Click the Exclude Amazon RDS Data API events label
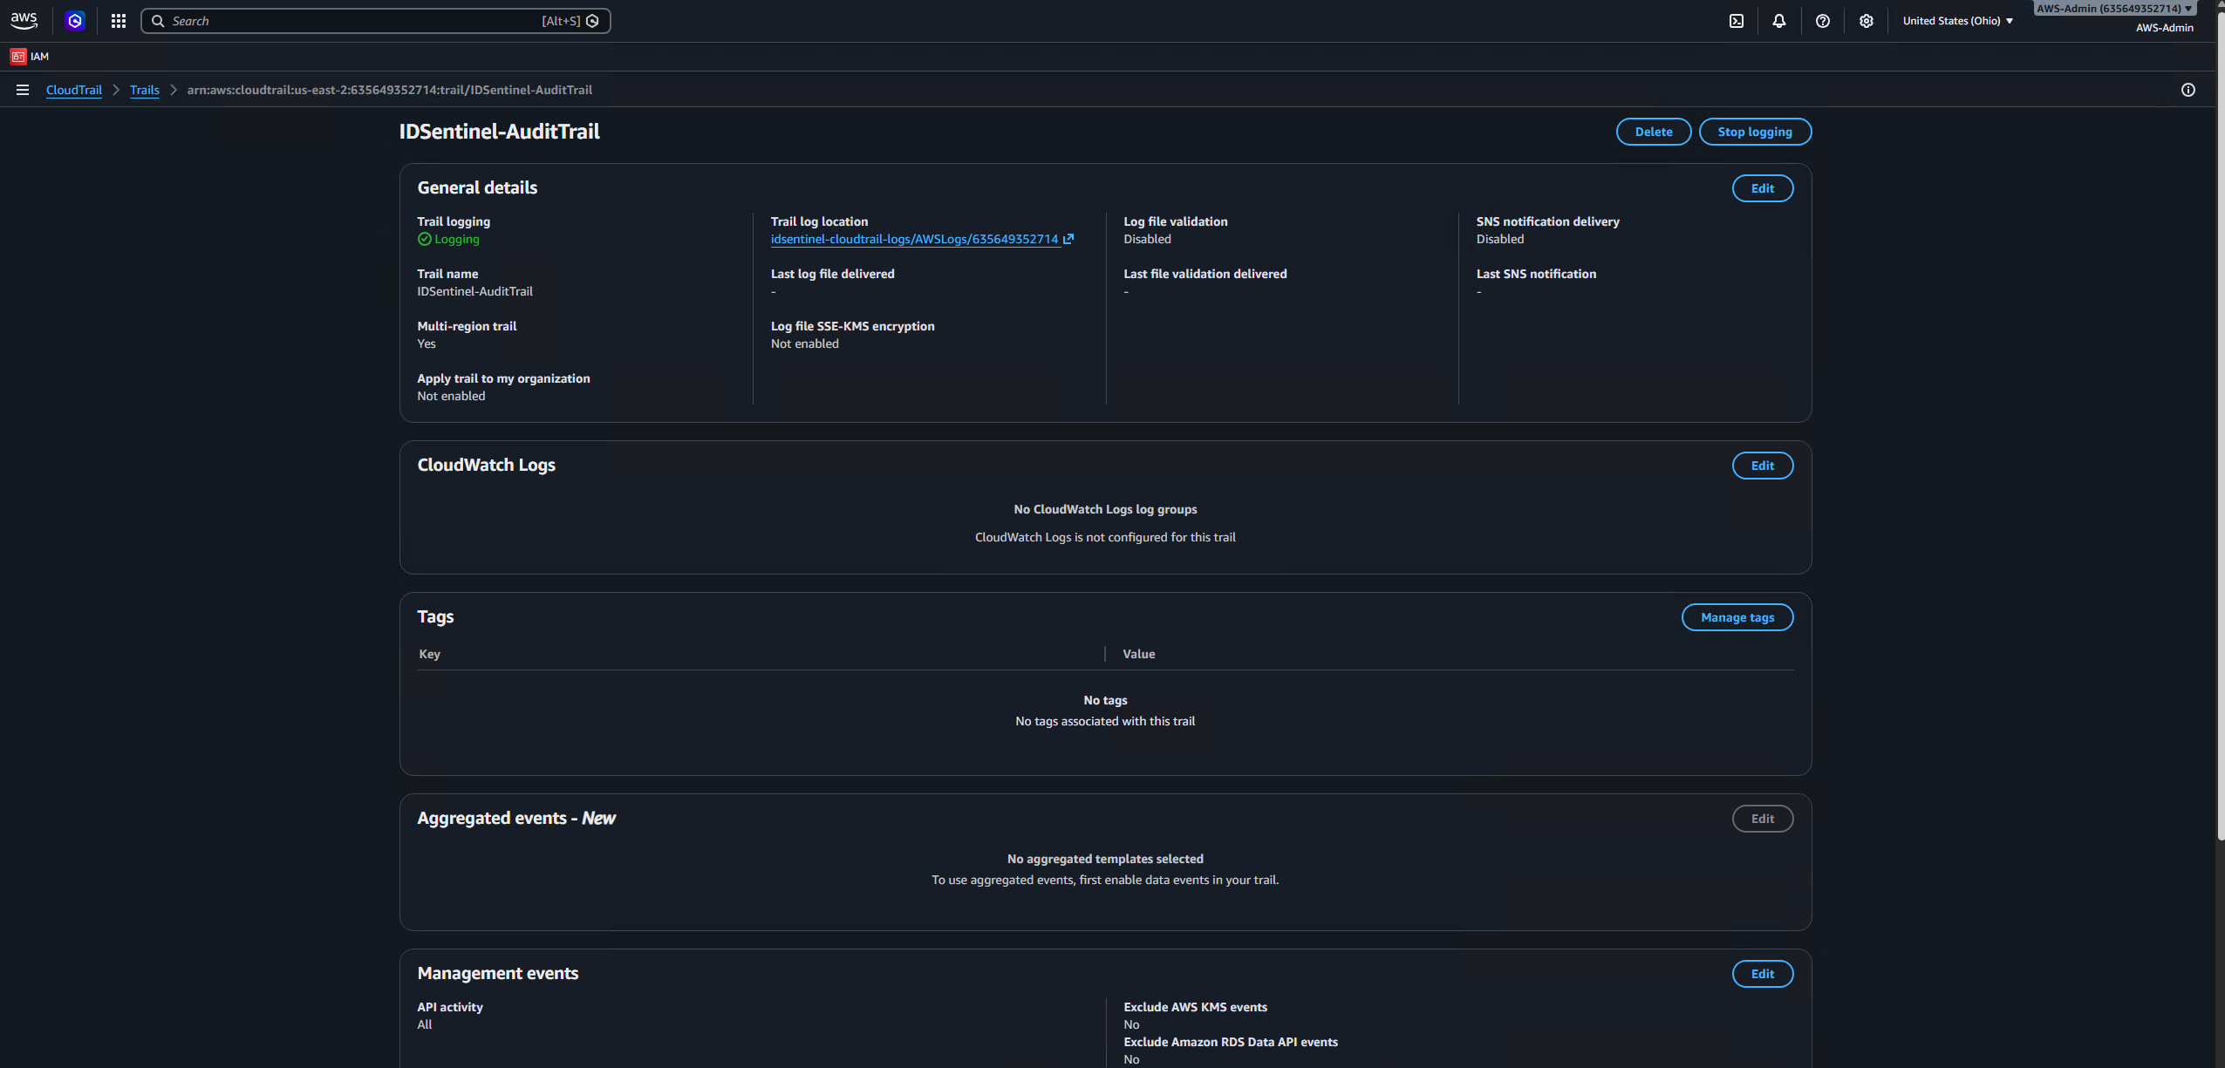2225x1068 pixels. click(x=1231, y=1042)
